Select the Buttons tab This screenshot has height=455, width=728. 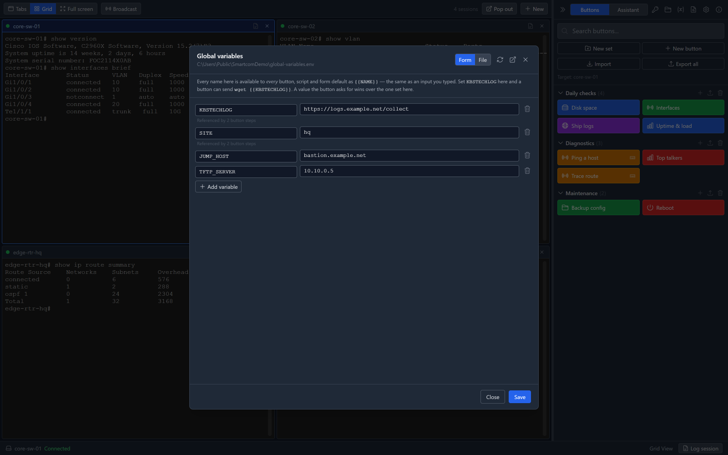(x=590, y=10)
